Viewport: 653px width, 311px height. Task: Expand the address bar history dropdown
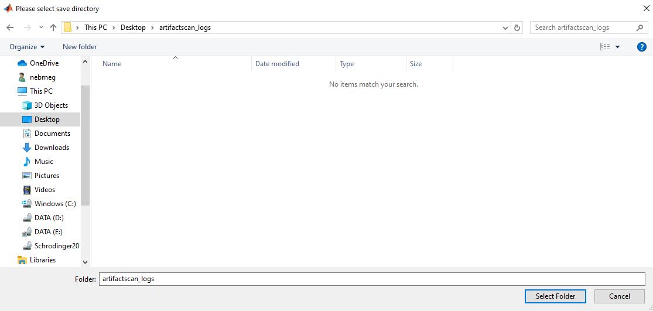pos(505,28)
